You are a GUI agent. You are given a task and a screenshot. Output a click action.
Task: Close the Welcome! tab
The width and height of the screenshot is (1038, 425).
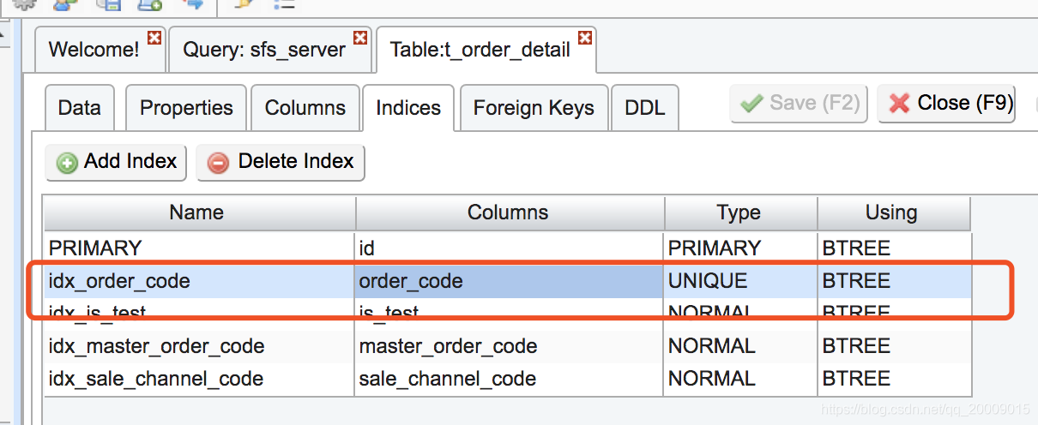click(x=154, y=39)
